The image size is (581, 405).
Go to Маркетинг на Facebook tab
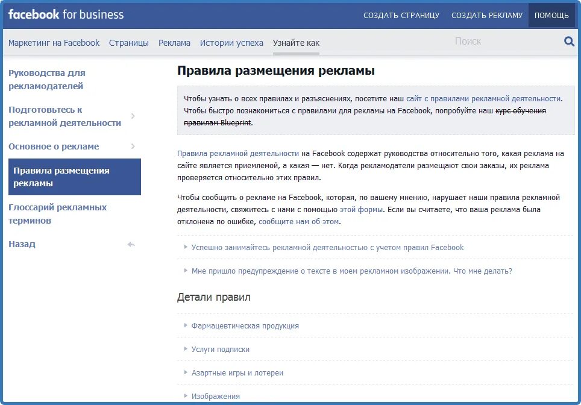coord(54,43)
